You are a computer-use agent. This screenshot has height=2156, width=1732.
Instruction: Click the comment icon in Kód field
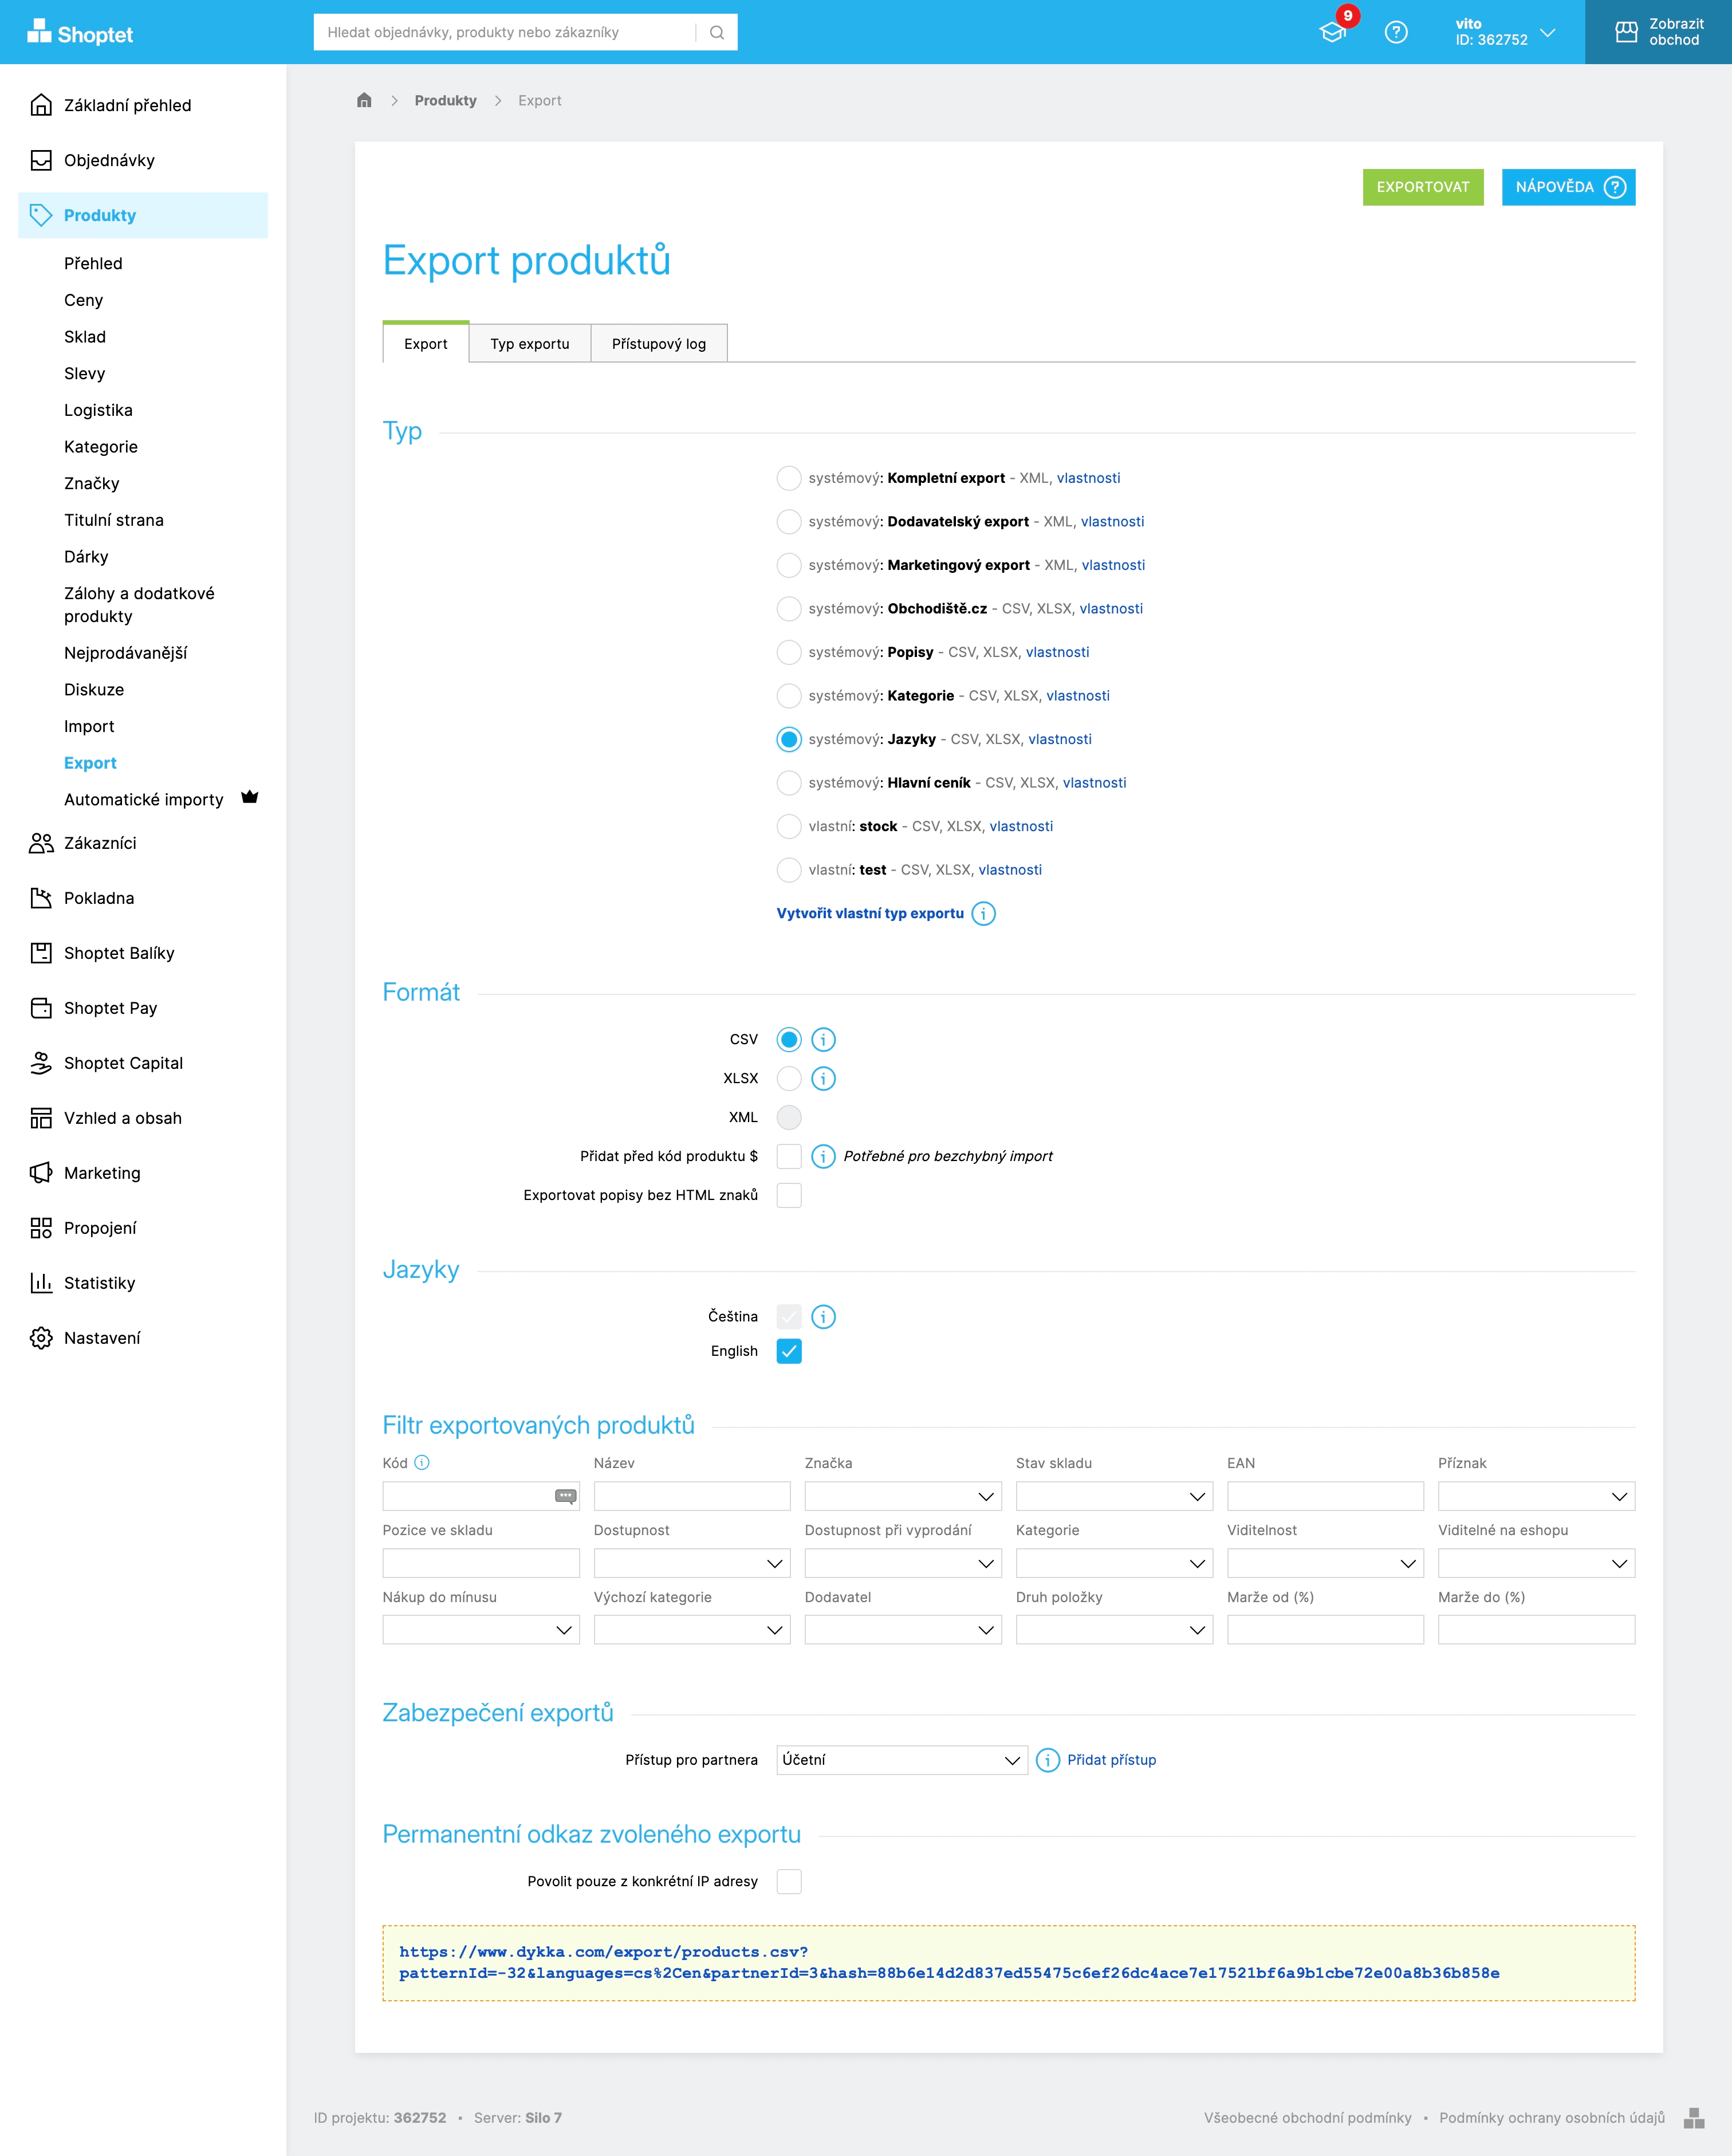(565, 1496)
